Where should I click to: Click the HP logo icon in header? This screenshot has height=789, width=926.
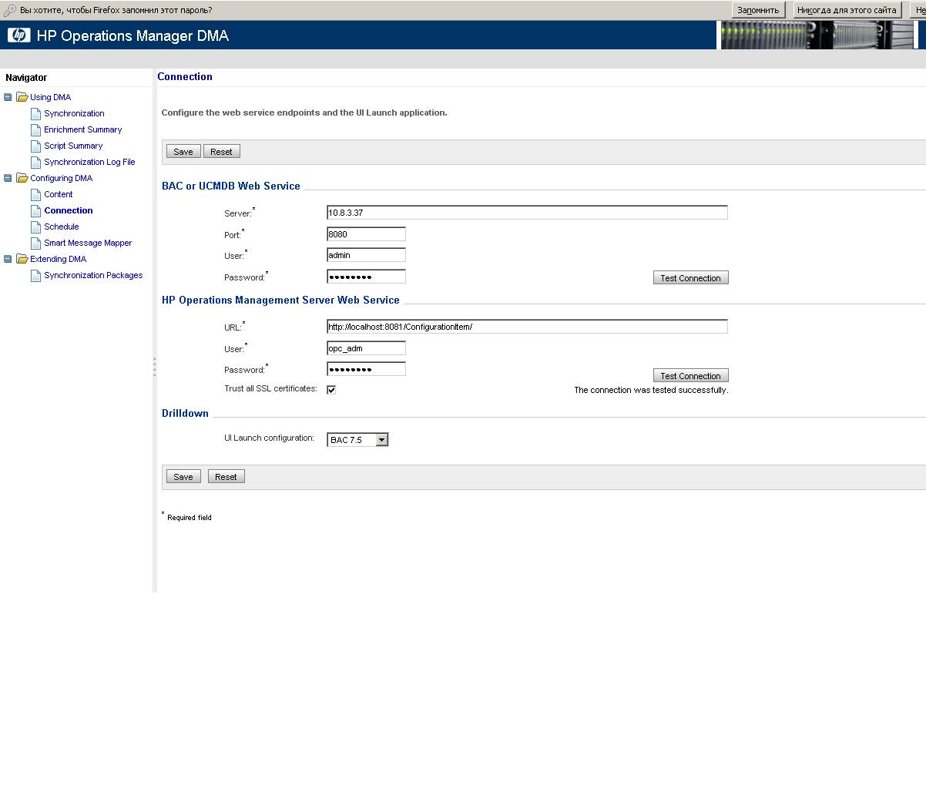pyautogui.click(x=18, y=35)
